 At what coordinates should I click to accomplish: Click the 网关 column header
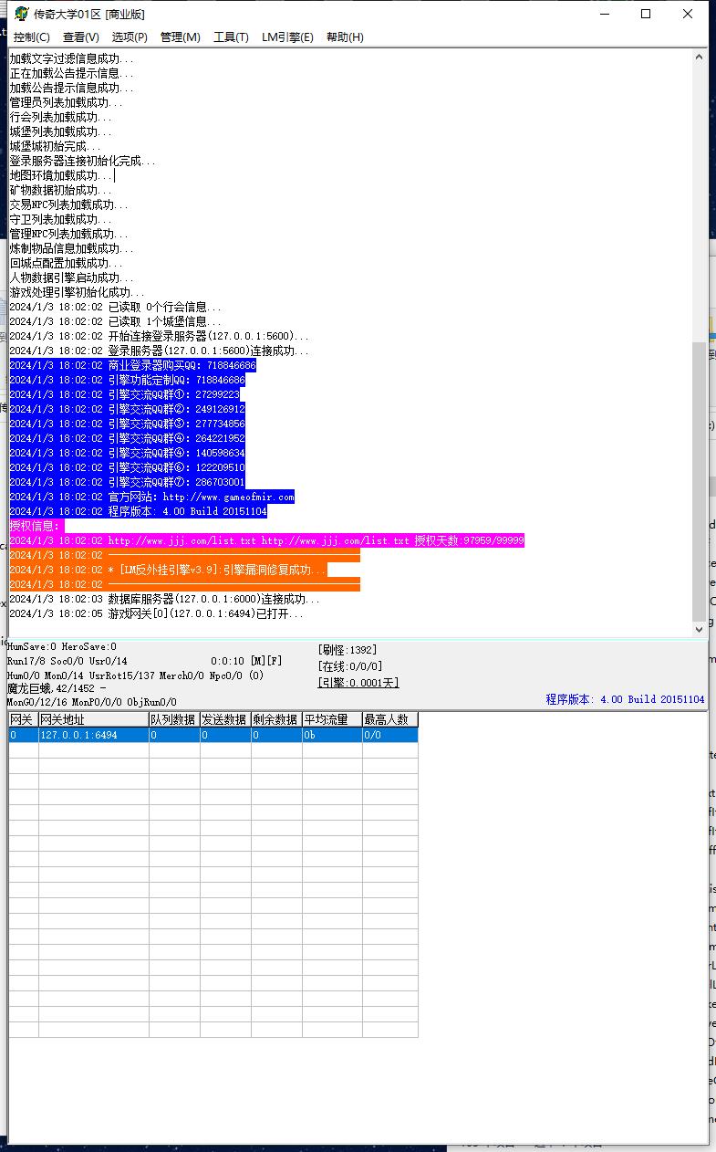(24, 720)
